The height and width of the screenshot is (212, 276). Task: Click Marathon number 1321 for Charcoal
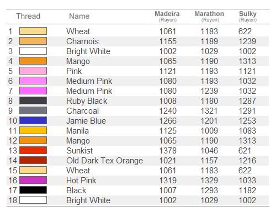pos(209,111)
